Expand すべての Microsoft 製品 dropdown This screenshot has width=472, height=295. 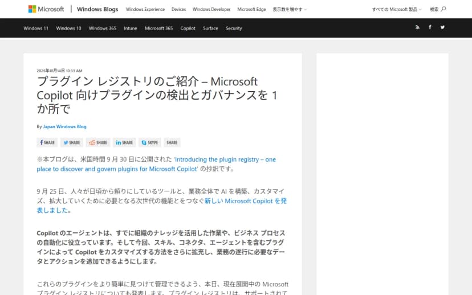click(396, 9)
